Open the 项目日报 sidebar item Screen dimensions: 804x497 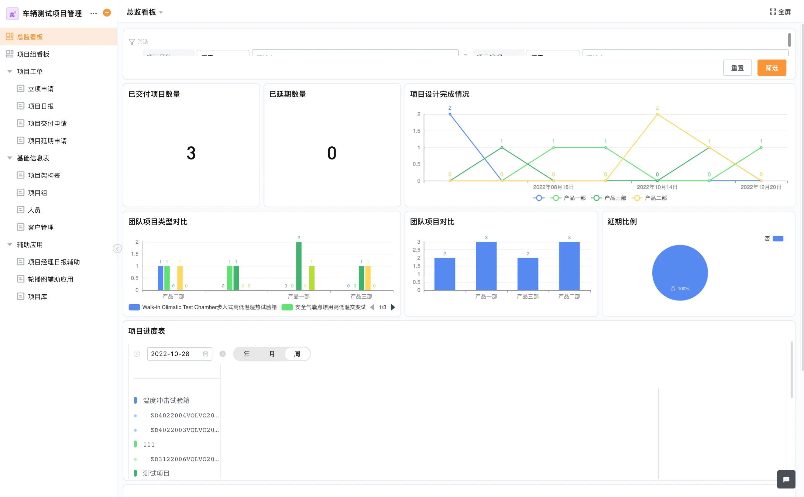pyautogui.click(x=40, y=106)
